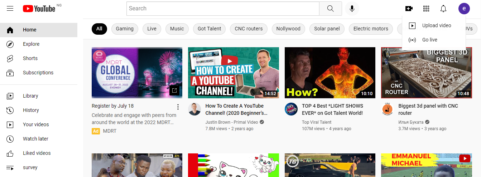
Task: Choose Go live from Create menu
Action: (x=434, y=40)
